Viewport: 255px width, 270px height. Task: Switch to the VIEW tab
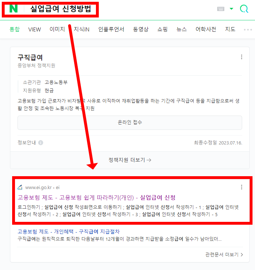[35, 30]
